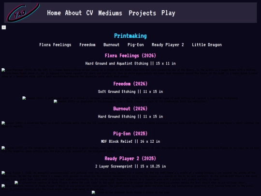261x196 pixels.
Task: Jump to the Flora Feelings anchor link
Action: point(55,45)
